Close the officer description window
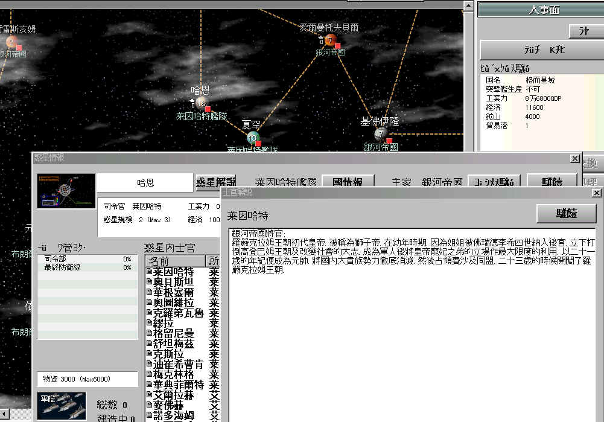 [x=596, y=193]
